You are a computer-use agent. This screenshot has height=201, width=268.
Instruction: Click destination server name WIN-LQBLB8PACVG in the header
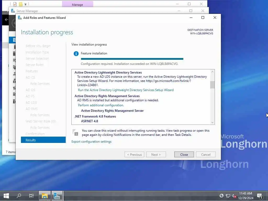point(202,33)
